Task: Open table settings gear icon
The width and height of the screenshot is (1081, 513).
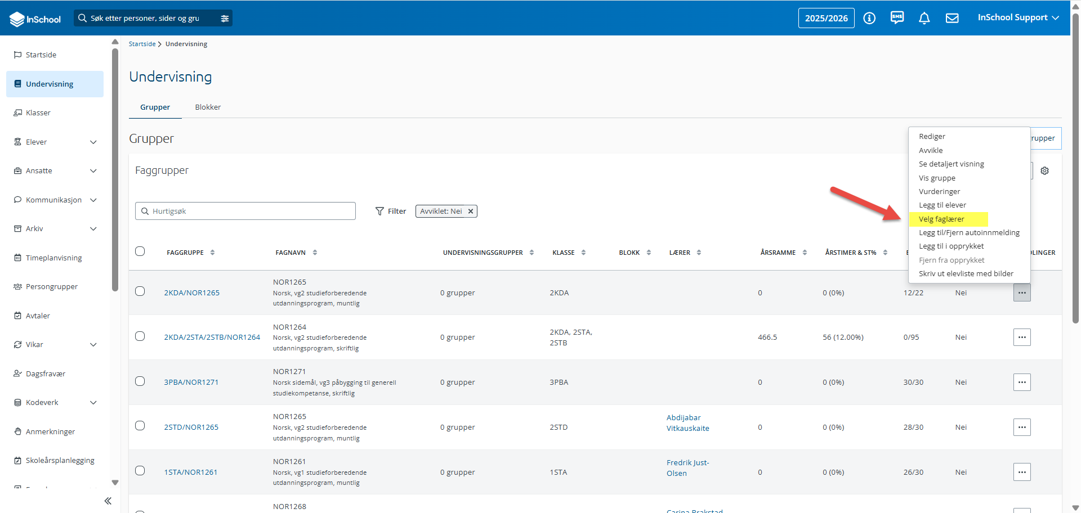Action: click(1044, 170)
